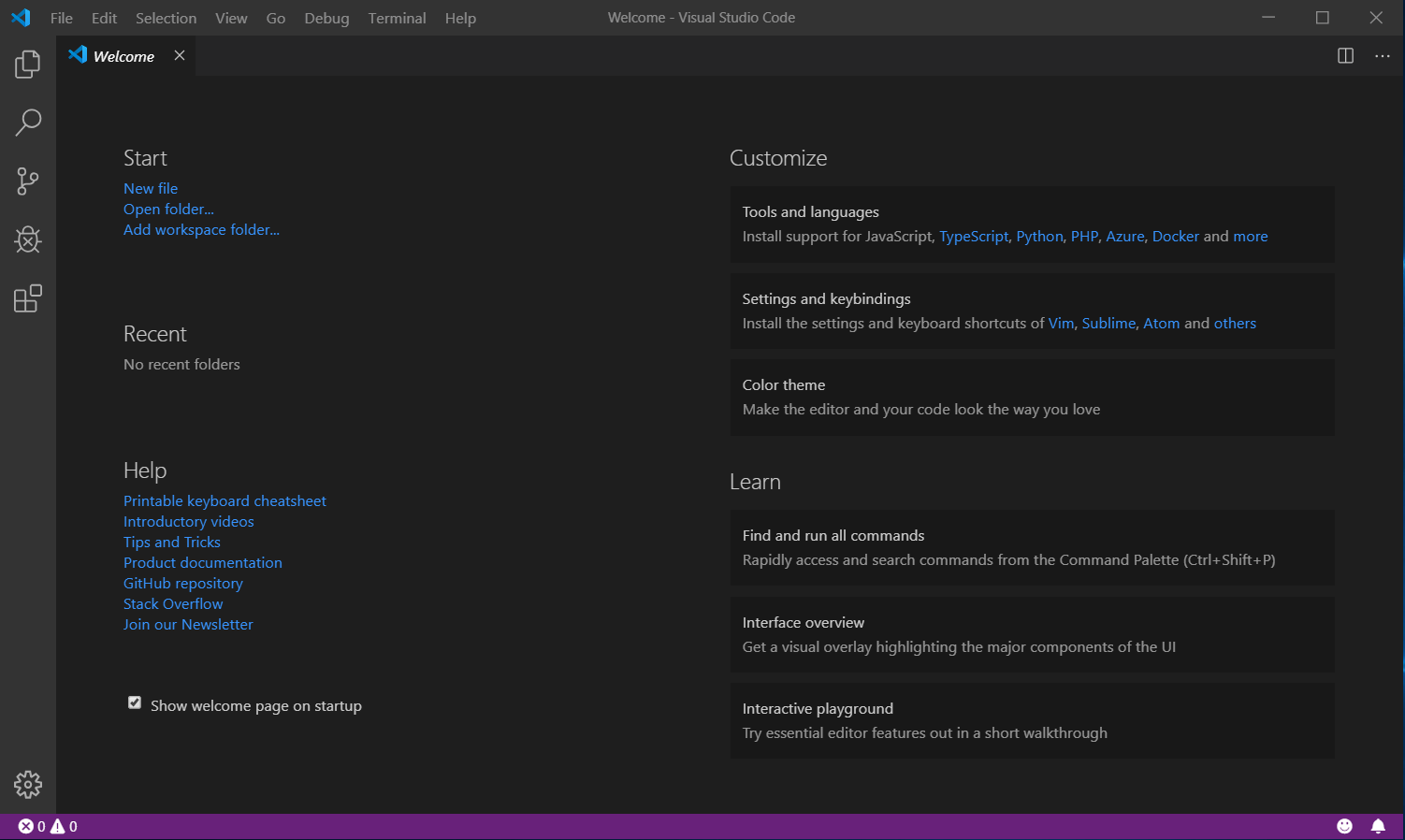
Task: Open the Manage gear icon
Action: coord(28,784)
